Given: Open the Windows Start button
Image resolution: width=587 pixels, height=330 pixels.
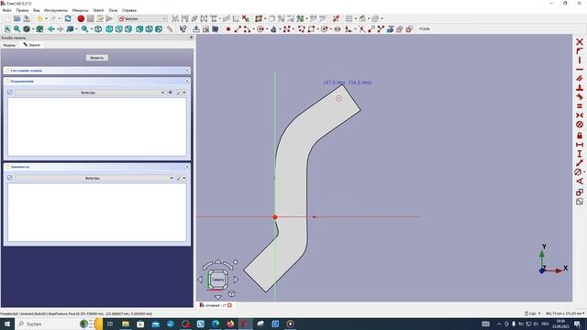Looking at the screenshot, I should click(x=7, y=324).
